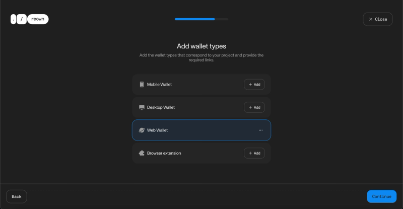Click the Browser extension puzzle icon
403x209 pixels.
(142, 153)
